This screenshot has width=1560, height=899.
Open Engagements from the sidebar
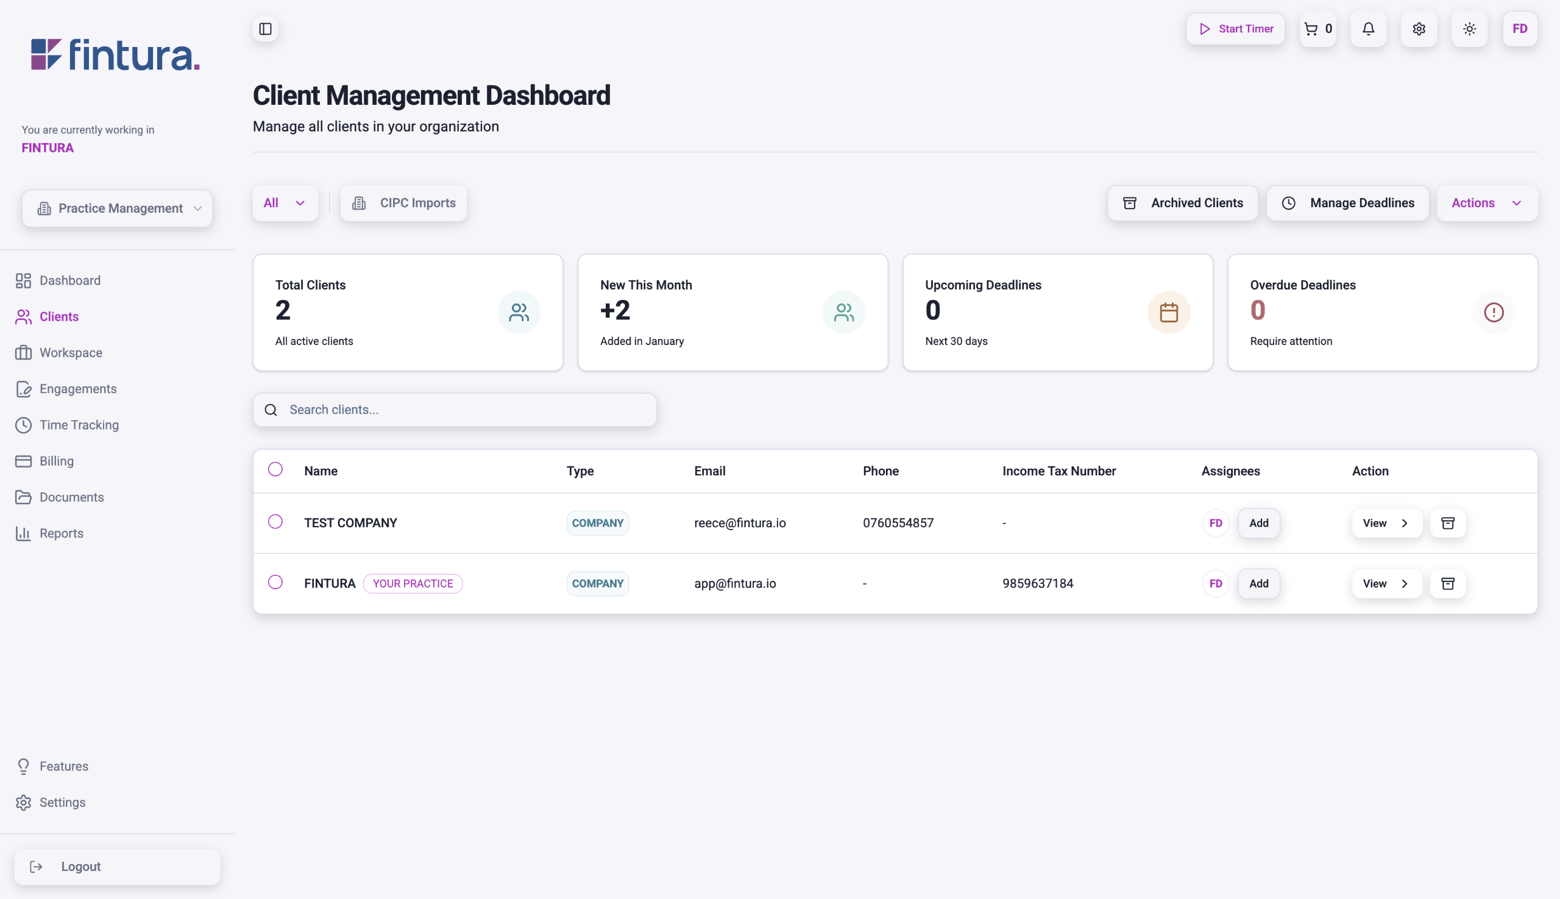(x=78, y=389)
